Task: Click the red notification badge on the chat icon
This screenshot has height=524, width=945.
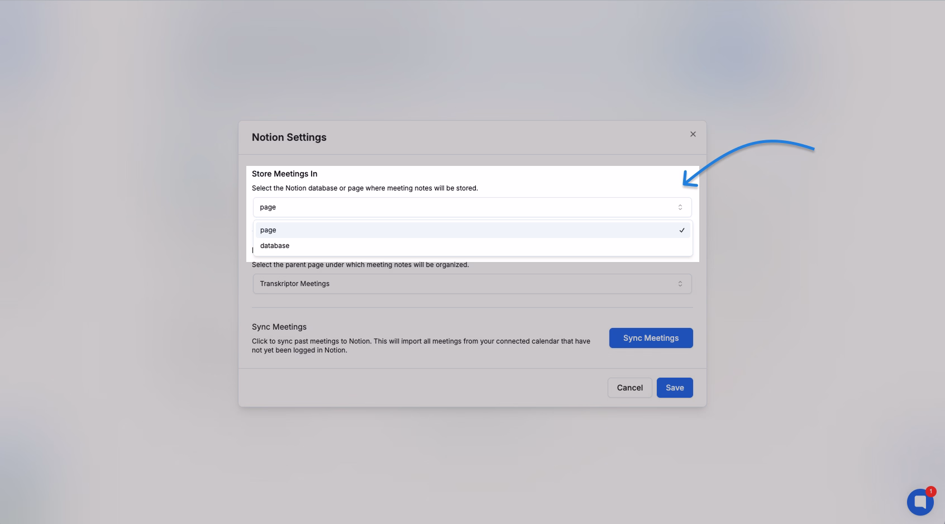Action: click(x=930, y=491)
